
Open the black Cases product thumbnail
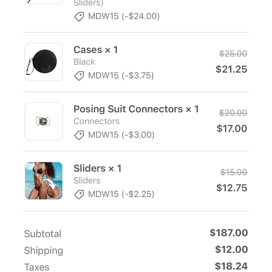pyautogui.click(x=44, y=62)
